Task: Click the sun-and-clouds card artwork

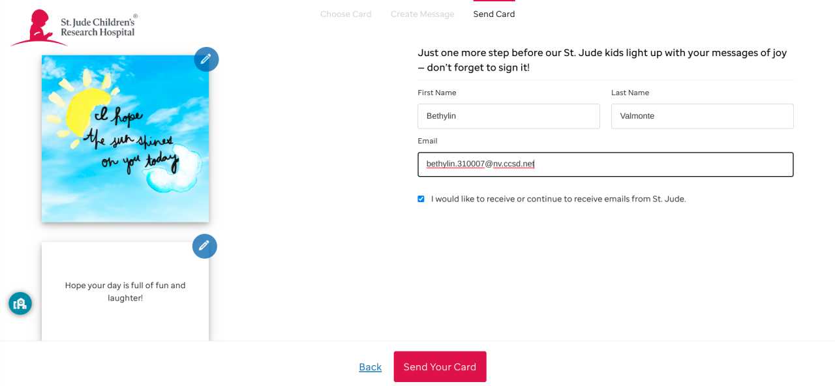Action: coord(125,138)
